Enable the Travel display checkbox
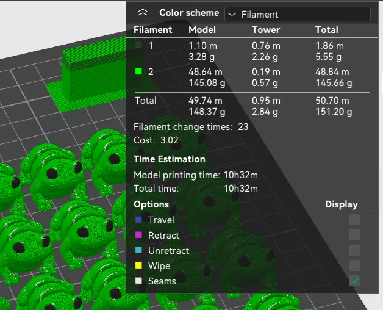This screenshot has width=383, height=310. coord(355,220)
